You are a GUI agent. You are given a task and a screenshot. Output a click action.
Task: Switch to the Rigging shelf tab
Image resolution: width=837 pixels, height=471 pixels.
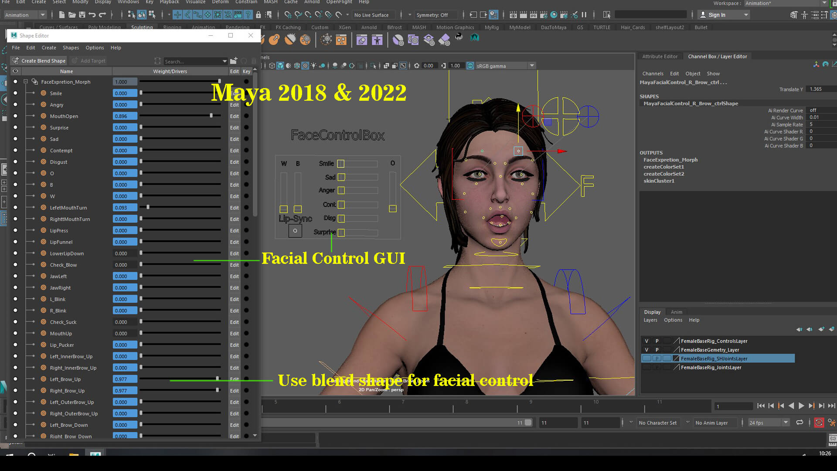point(172,27)
